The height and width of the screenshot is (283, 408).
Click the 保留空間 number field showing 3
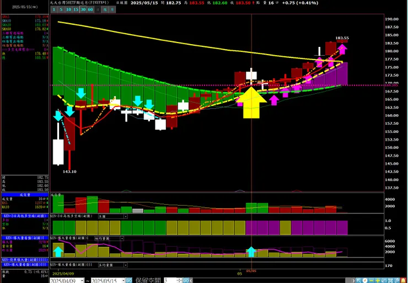pos(170,281)
